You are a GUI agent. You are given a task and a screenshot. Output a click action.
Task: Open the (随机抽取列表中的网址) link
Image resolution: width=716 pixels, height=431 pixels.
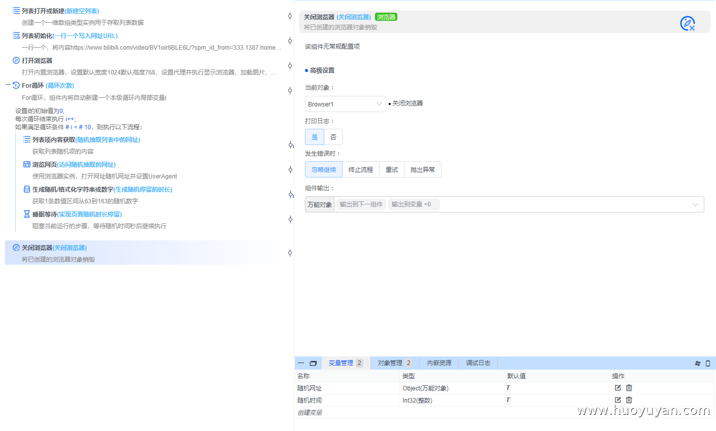[x=108, y=139]
